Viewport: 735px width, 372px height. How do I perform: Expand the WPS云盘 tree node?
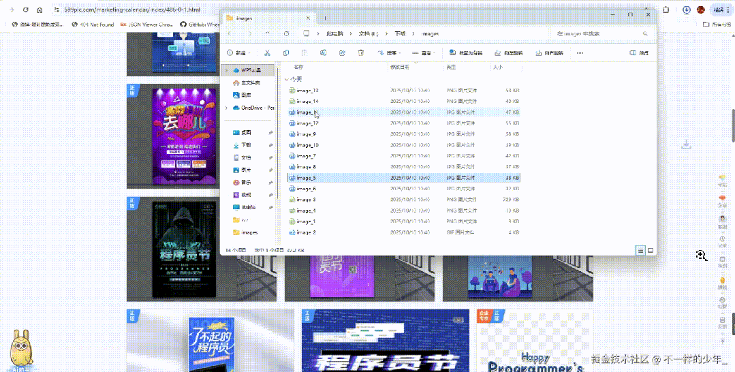click(226, 70)
